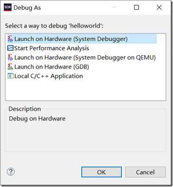
Task: Confirm with the OK button
Action: click(102, 172)
